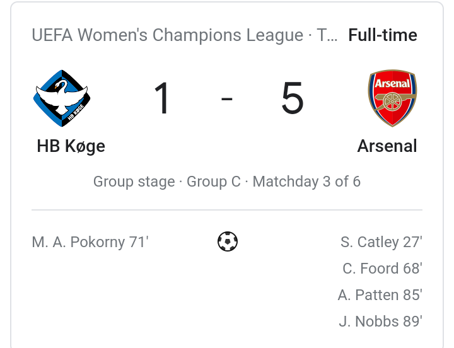Click the Arsenal cannon crest logo

[392, 98]
